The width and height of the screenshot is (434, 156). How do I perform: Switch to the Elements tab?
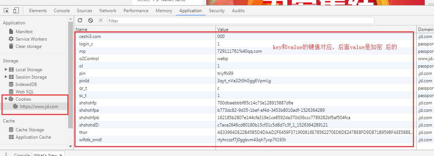pos(38,10)
